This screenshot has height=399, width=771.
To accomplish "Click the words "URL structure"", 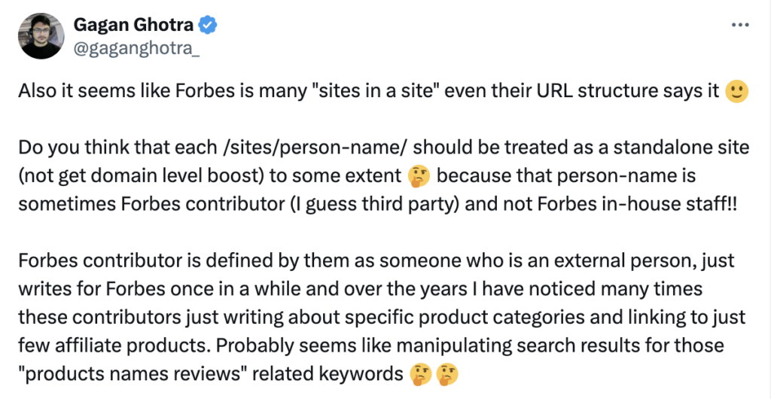I will click(x=574, y=93).
